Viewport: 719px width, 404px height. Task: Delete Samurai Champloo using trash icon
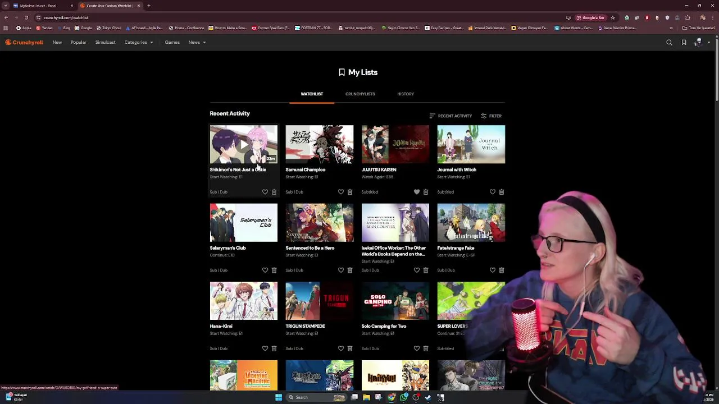(x=350, y=192)
